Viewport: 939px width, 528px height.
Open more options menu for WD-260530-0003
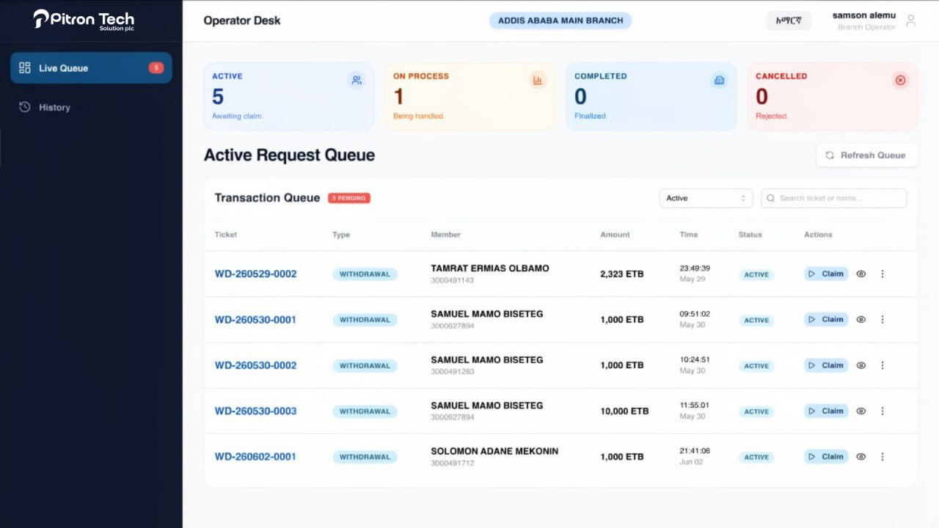(883, 411)
